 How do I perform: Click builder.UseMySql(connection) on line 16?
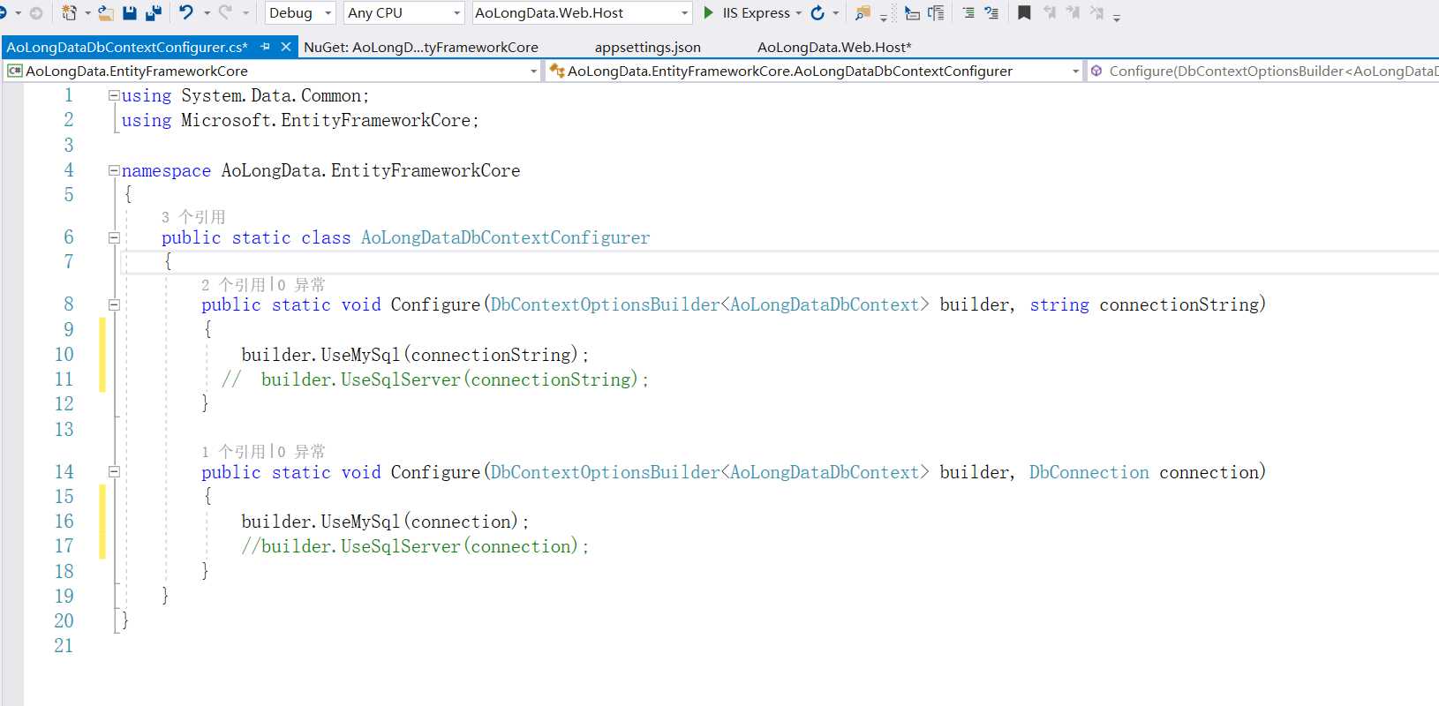[x=385, y=522]
